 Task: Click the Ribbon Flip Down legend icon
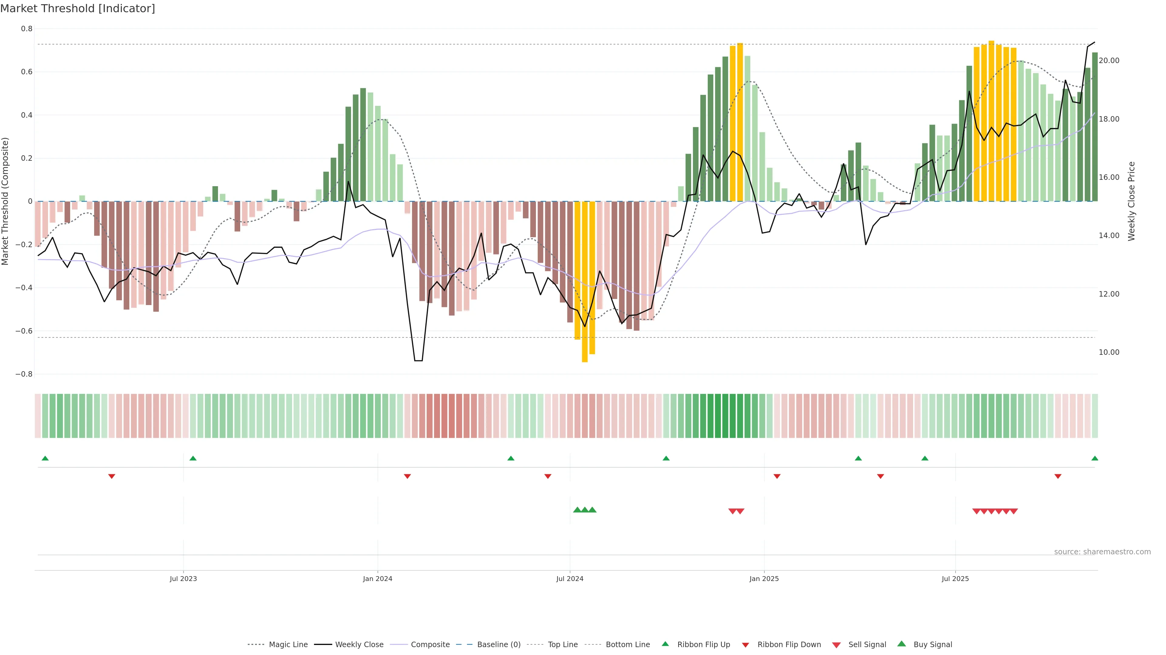tap(745, 645)
